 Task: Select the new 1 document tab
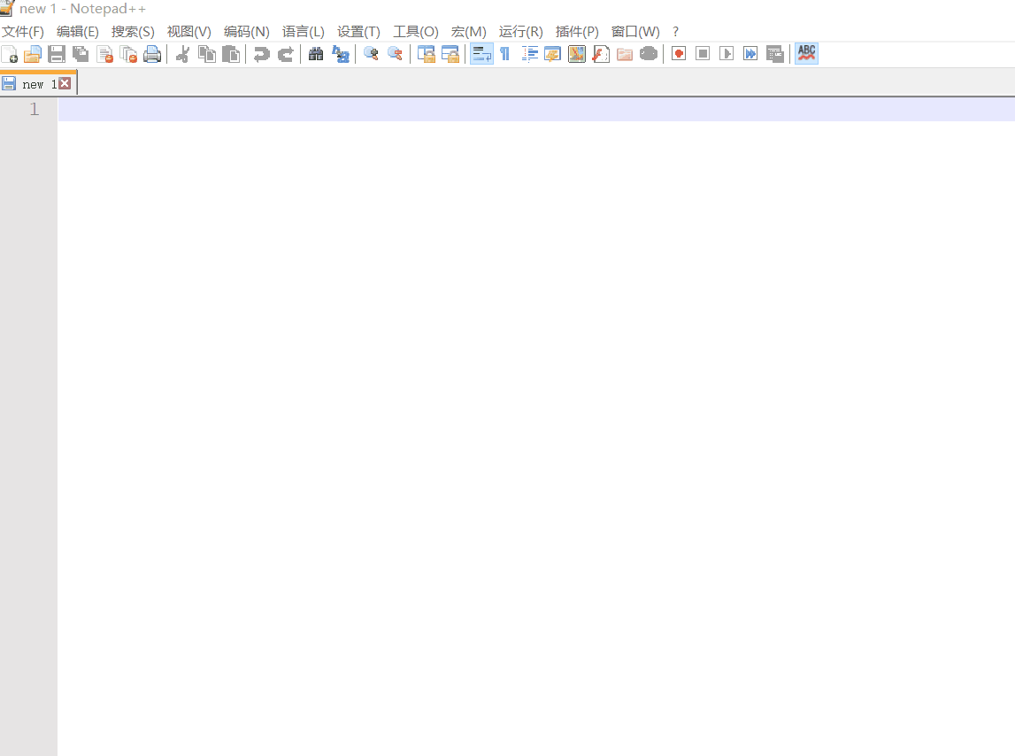(33, 84)
